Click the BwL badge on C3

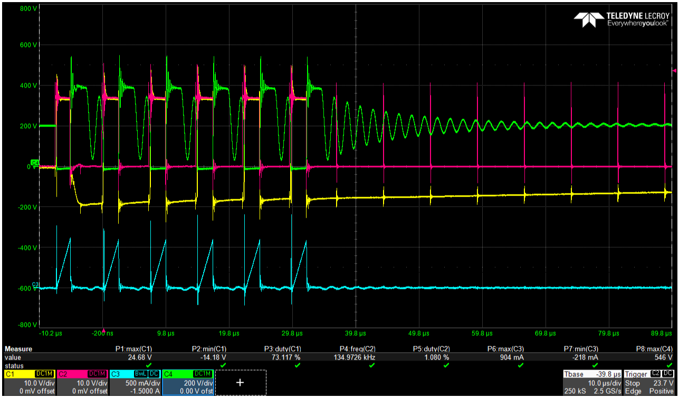[x=141, y=373]
